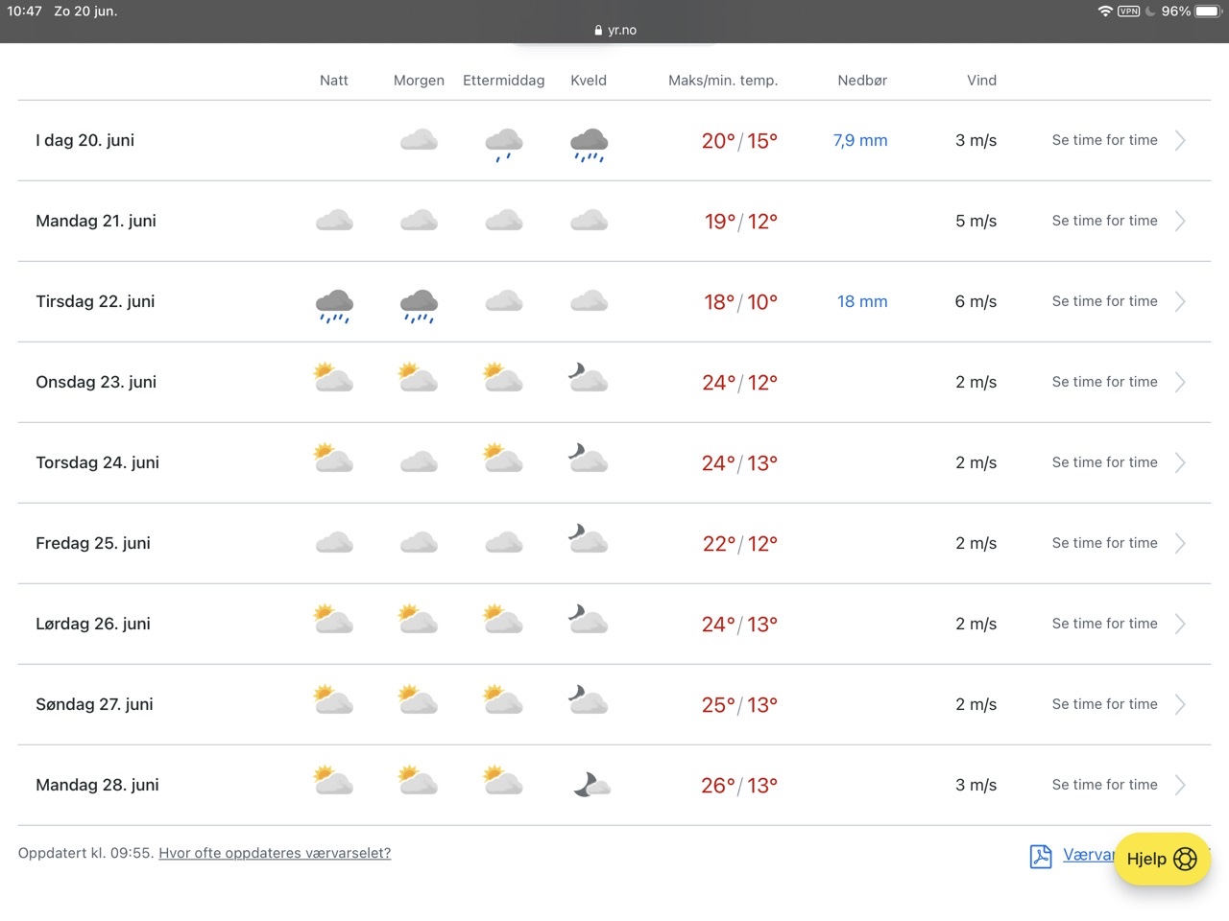Click Søndag 27. juni Morgen partly sunny icon
The height and width of the screenshot is (921, 1229).
tap(418, 699)
